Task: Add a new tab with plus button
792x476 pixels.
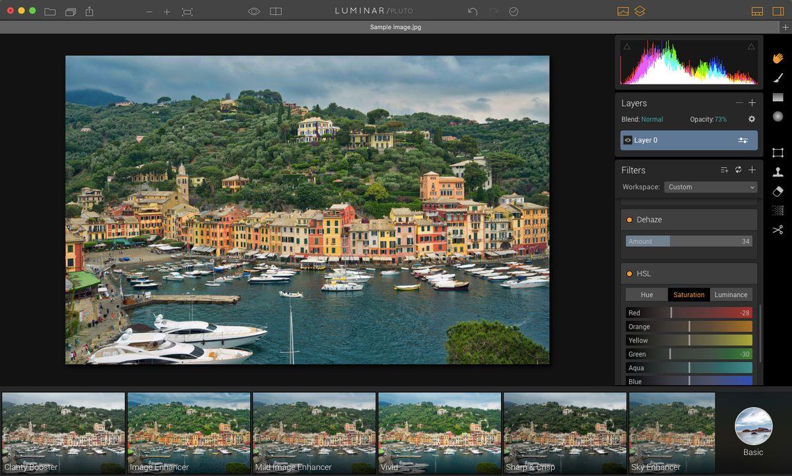Action: (785, 27)
